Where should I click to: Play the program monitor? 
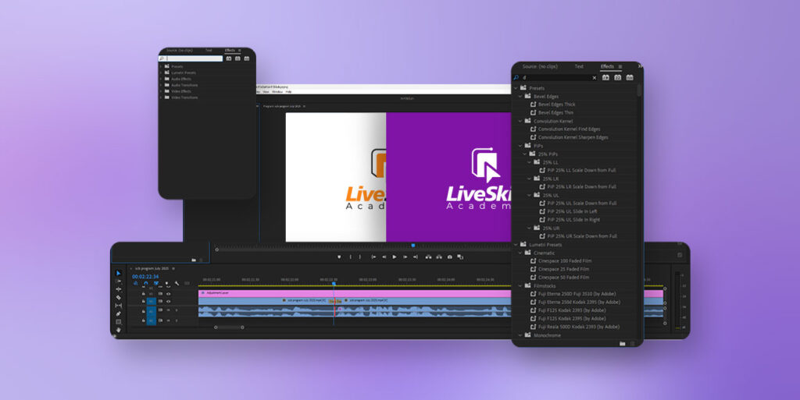[395, 257]
